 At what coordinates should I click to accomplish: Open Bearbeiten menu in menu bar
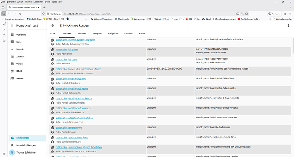(x=11, y=2)
